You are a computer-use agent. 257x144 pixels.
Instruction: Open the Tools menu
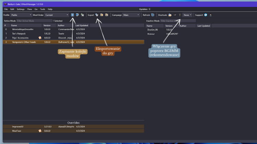click(42, 9)
